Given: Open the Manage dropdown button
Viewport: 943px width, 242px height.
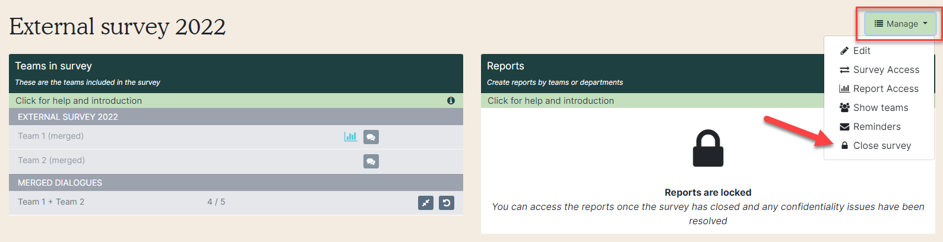Looking at the screenshot, I should 900,24.
